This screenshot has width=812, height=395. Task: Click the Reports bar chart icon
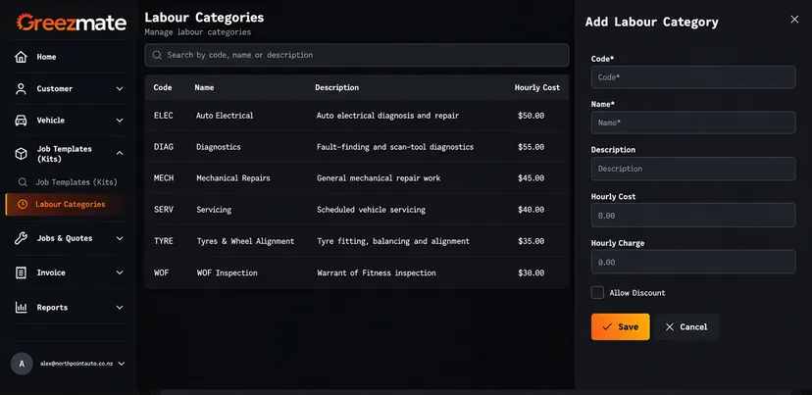tap(21, 307)
